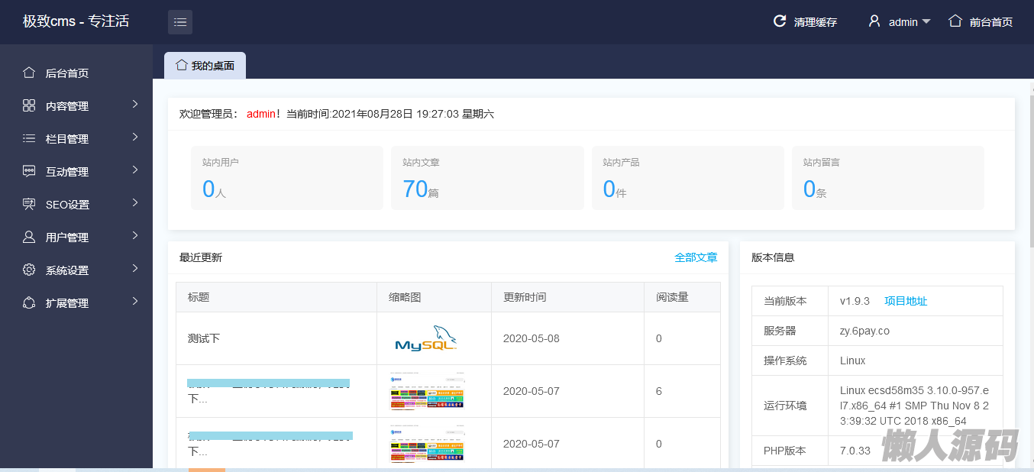Click the 后台首页 home icon in sidebar
Viewport: 1034px width, 472px height.
point(29,73)
